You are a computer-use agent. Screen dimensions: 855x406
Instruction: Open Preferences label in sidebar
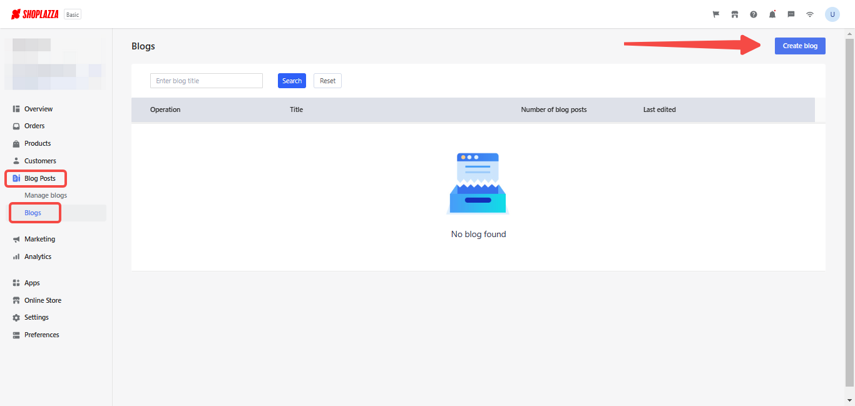click(x=42, y=335)
